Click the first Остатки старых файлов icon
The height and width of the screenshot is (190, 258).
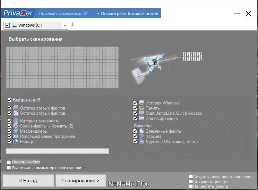(16, 108)
